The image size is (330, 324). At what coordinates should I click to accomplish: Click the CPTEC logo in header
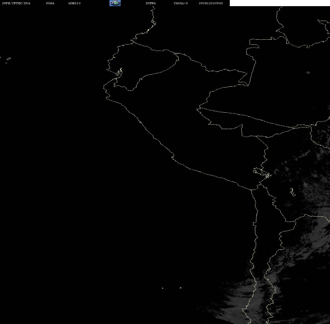pyautogui.click(x=115, y=3)
